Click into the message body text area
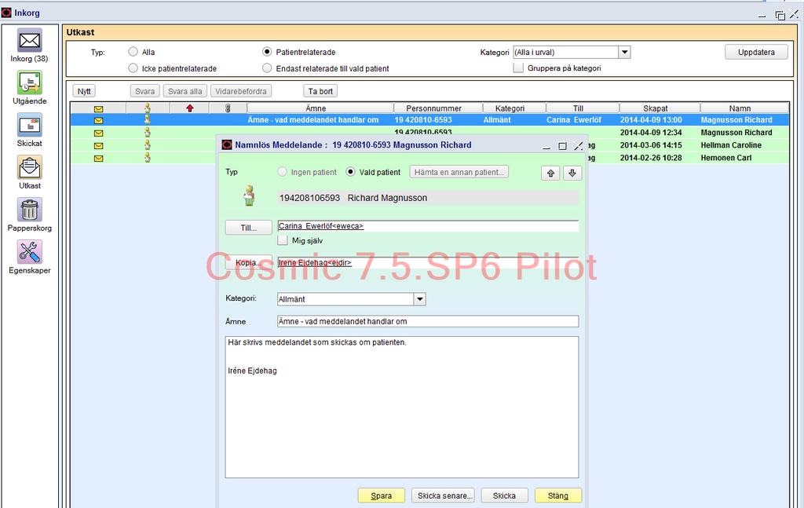 pos(402,407)
